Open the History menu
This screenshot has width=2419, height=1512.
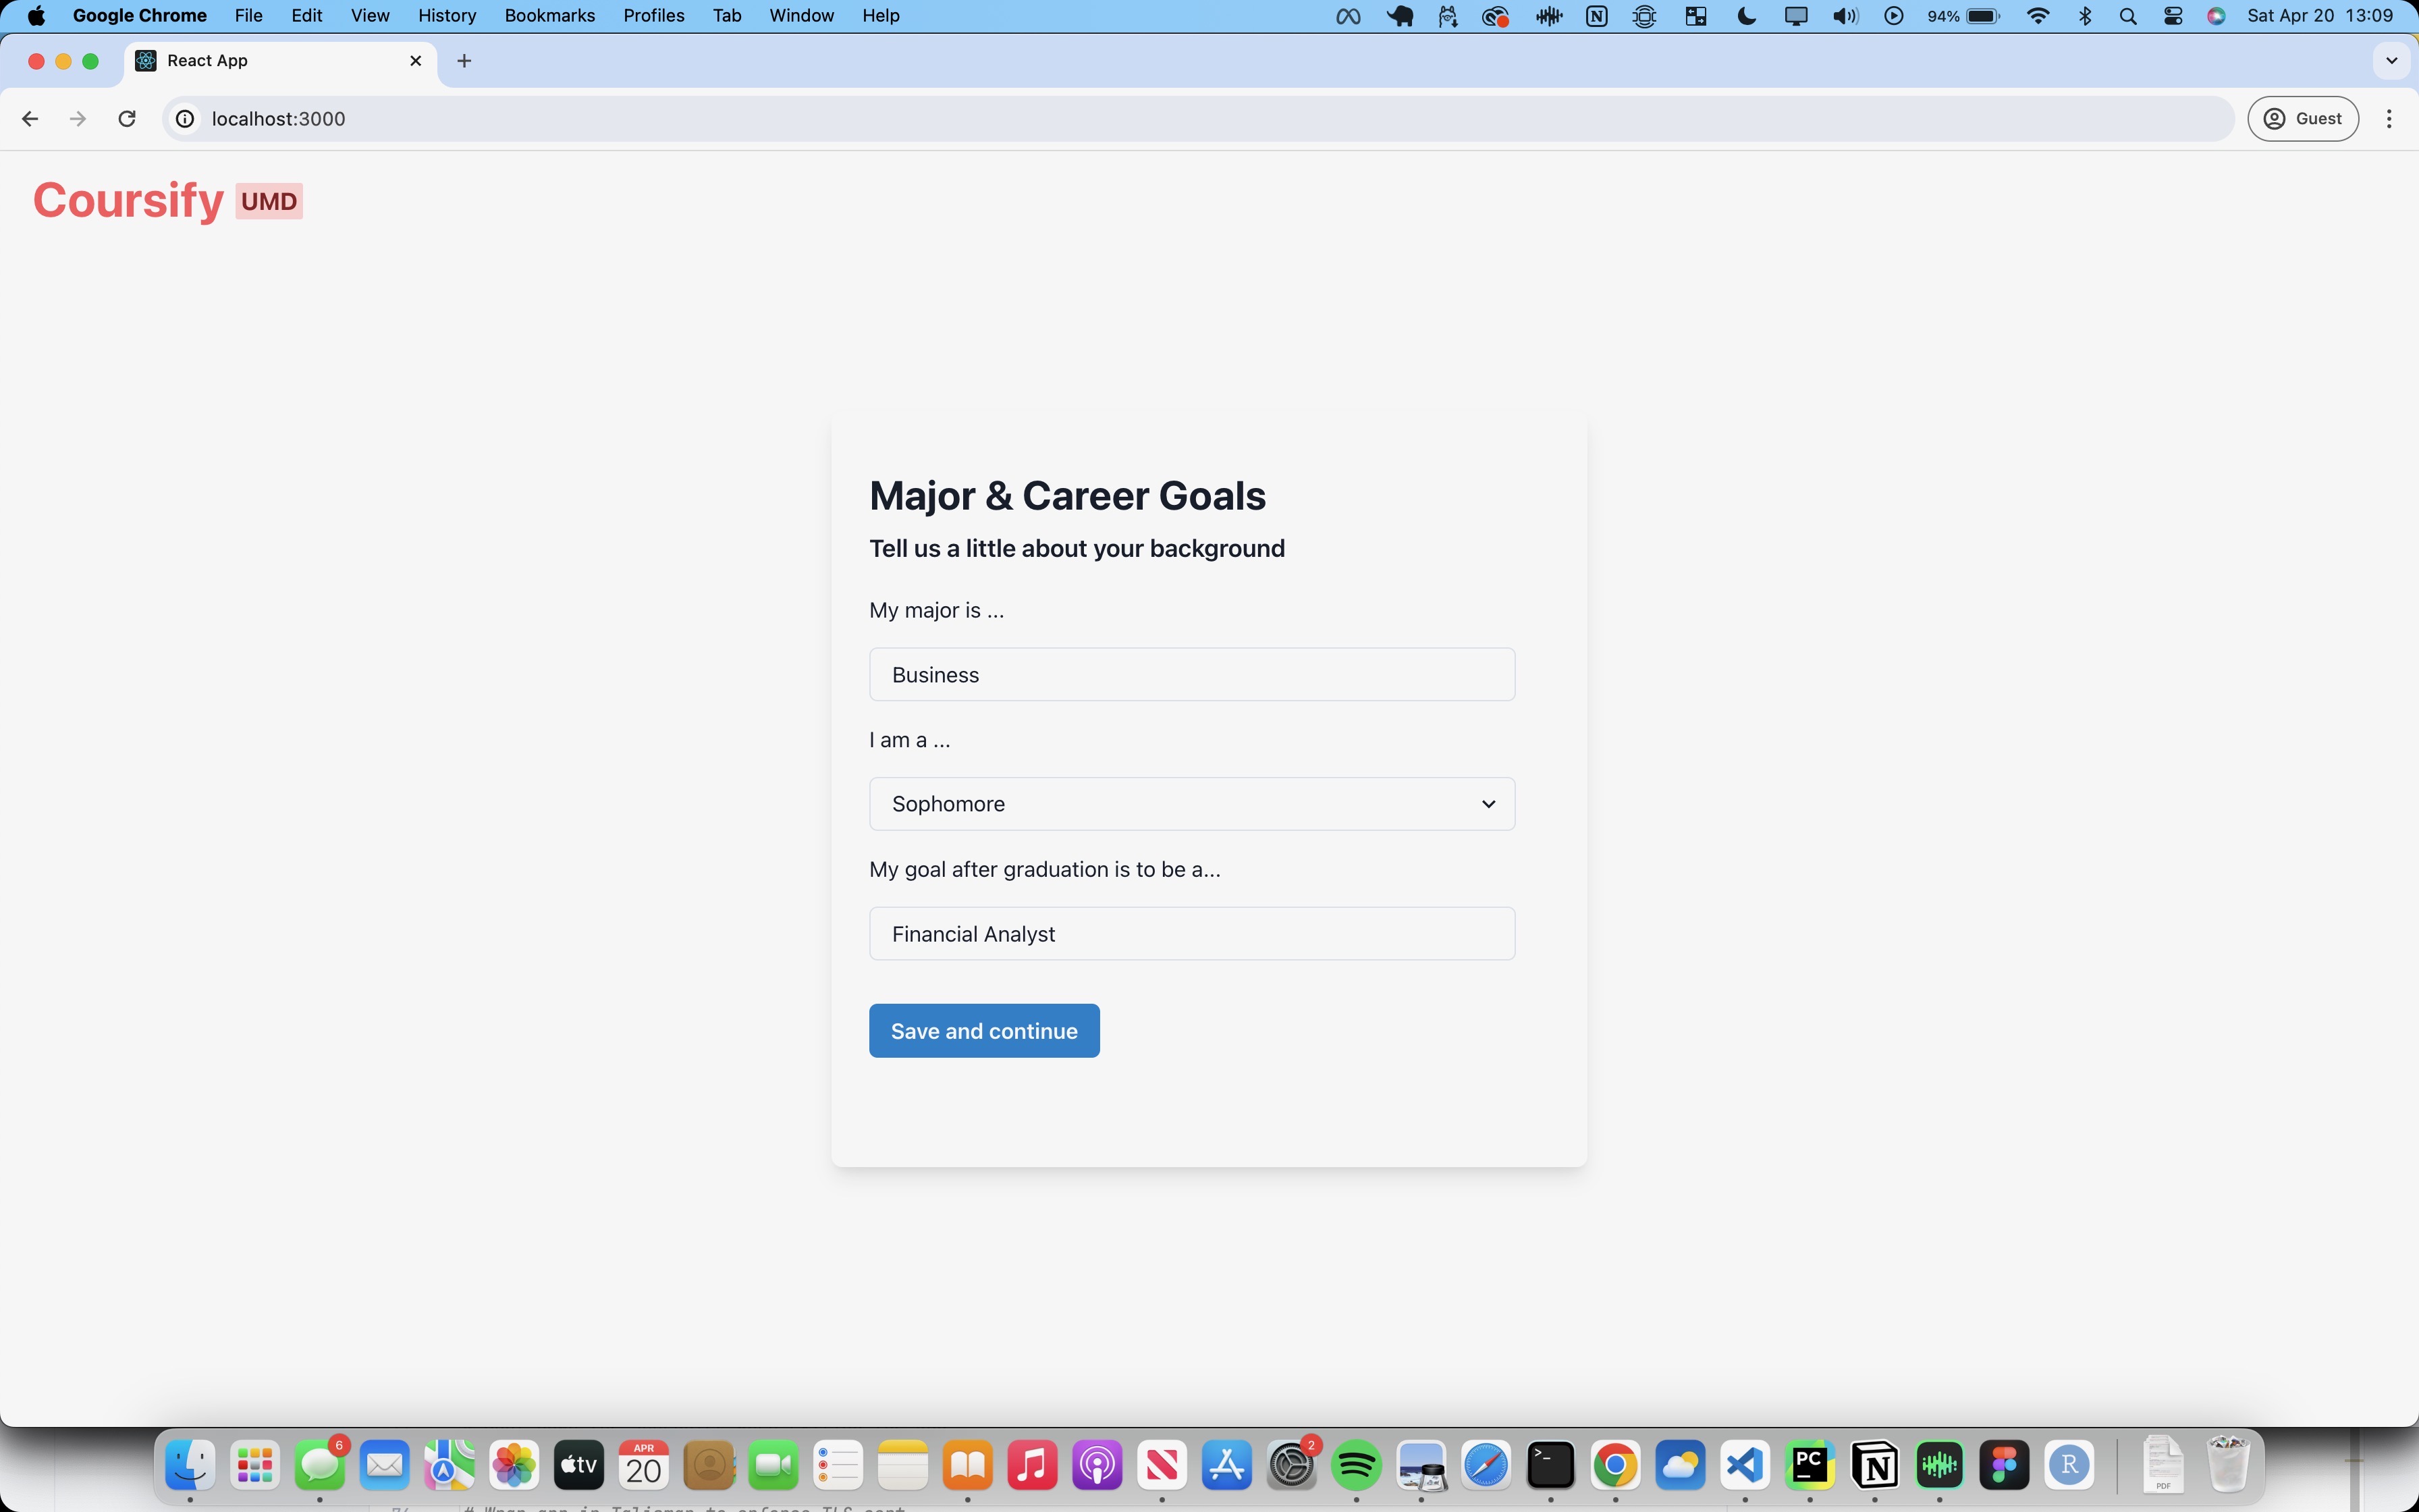(446, 16)
